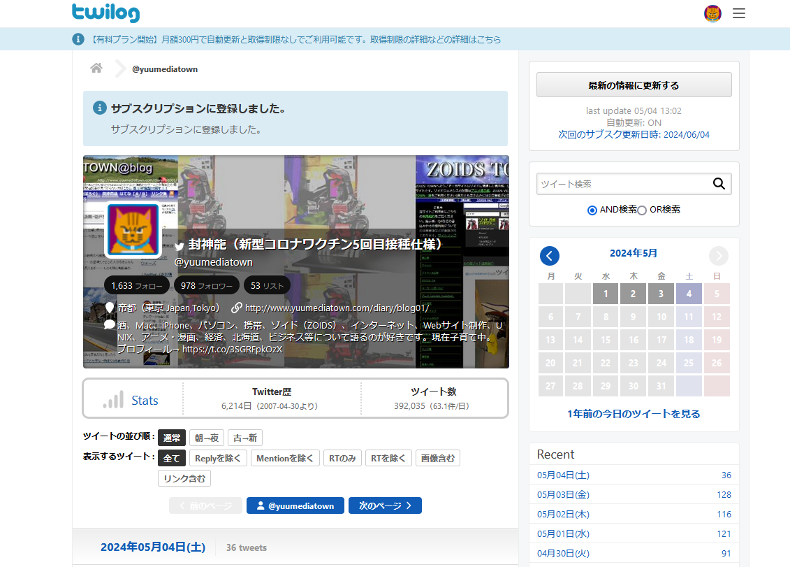
Task: Click the info icon in the banner
Action: 78,40
